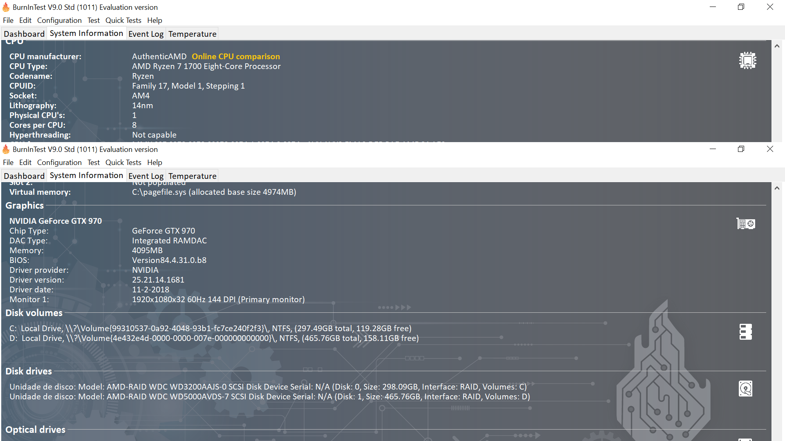Switch to Dashboard tab in top window
The width and height of the screenshot is (785, 441).
pos(24,34)
